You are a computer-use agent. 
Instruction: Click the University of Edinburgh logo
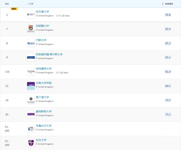(31, 100)
